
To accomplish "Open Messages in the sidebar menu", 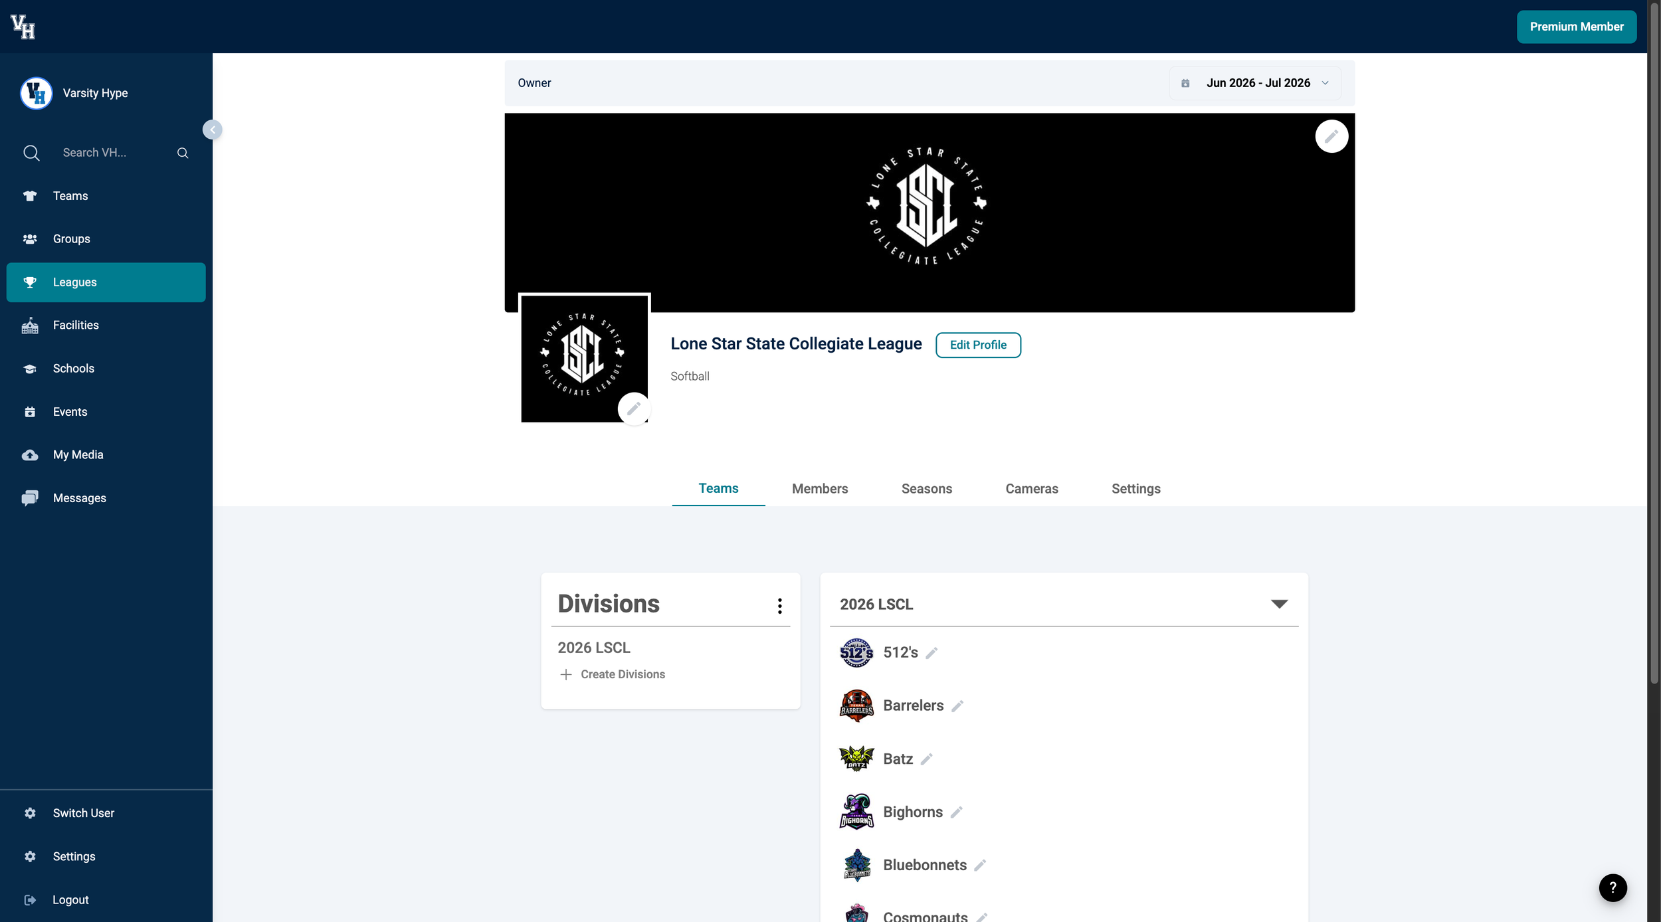I will click(x=106, y=498).
